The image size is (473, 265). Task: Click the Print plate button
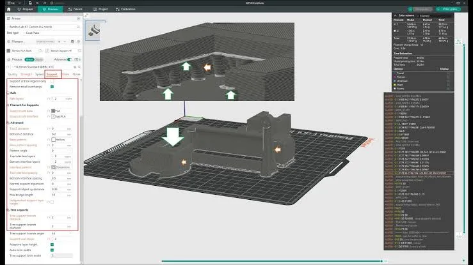pos(453,10)
